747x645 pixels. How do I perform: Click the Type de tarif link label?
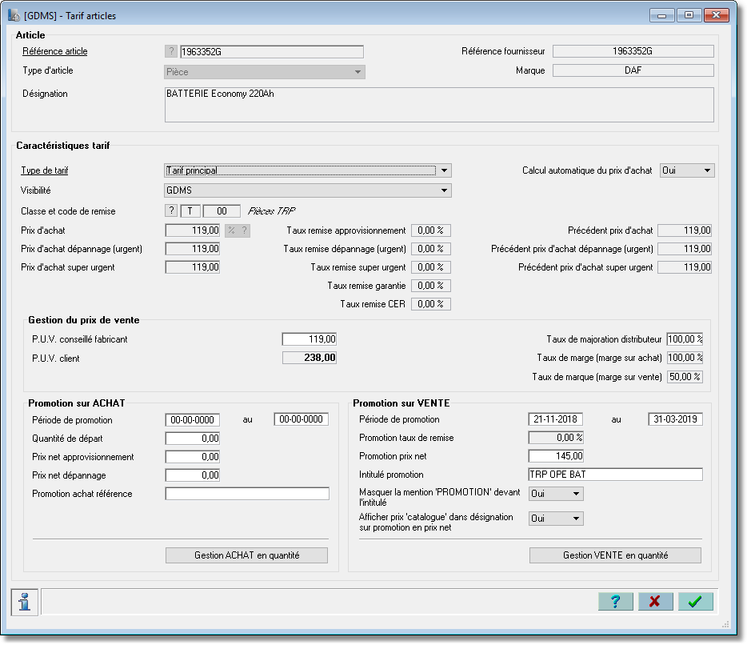(44, 170)
